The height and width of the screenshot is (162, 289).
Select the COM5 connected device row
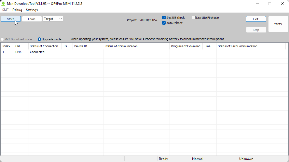pos(37,52)
